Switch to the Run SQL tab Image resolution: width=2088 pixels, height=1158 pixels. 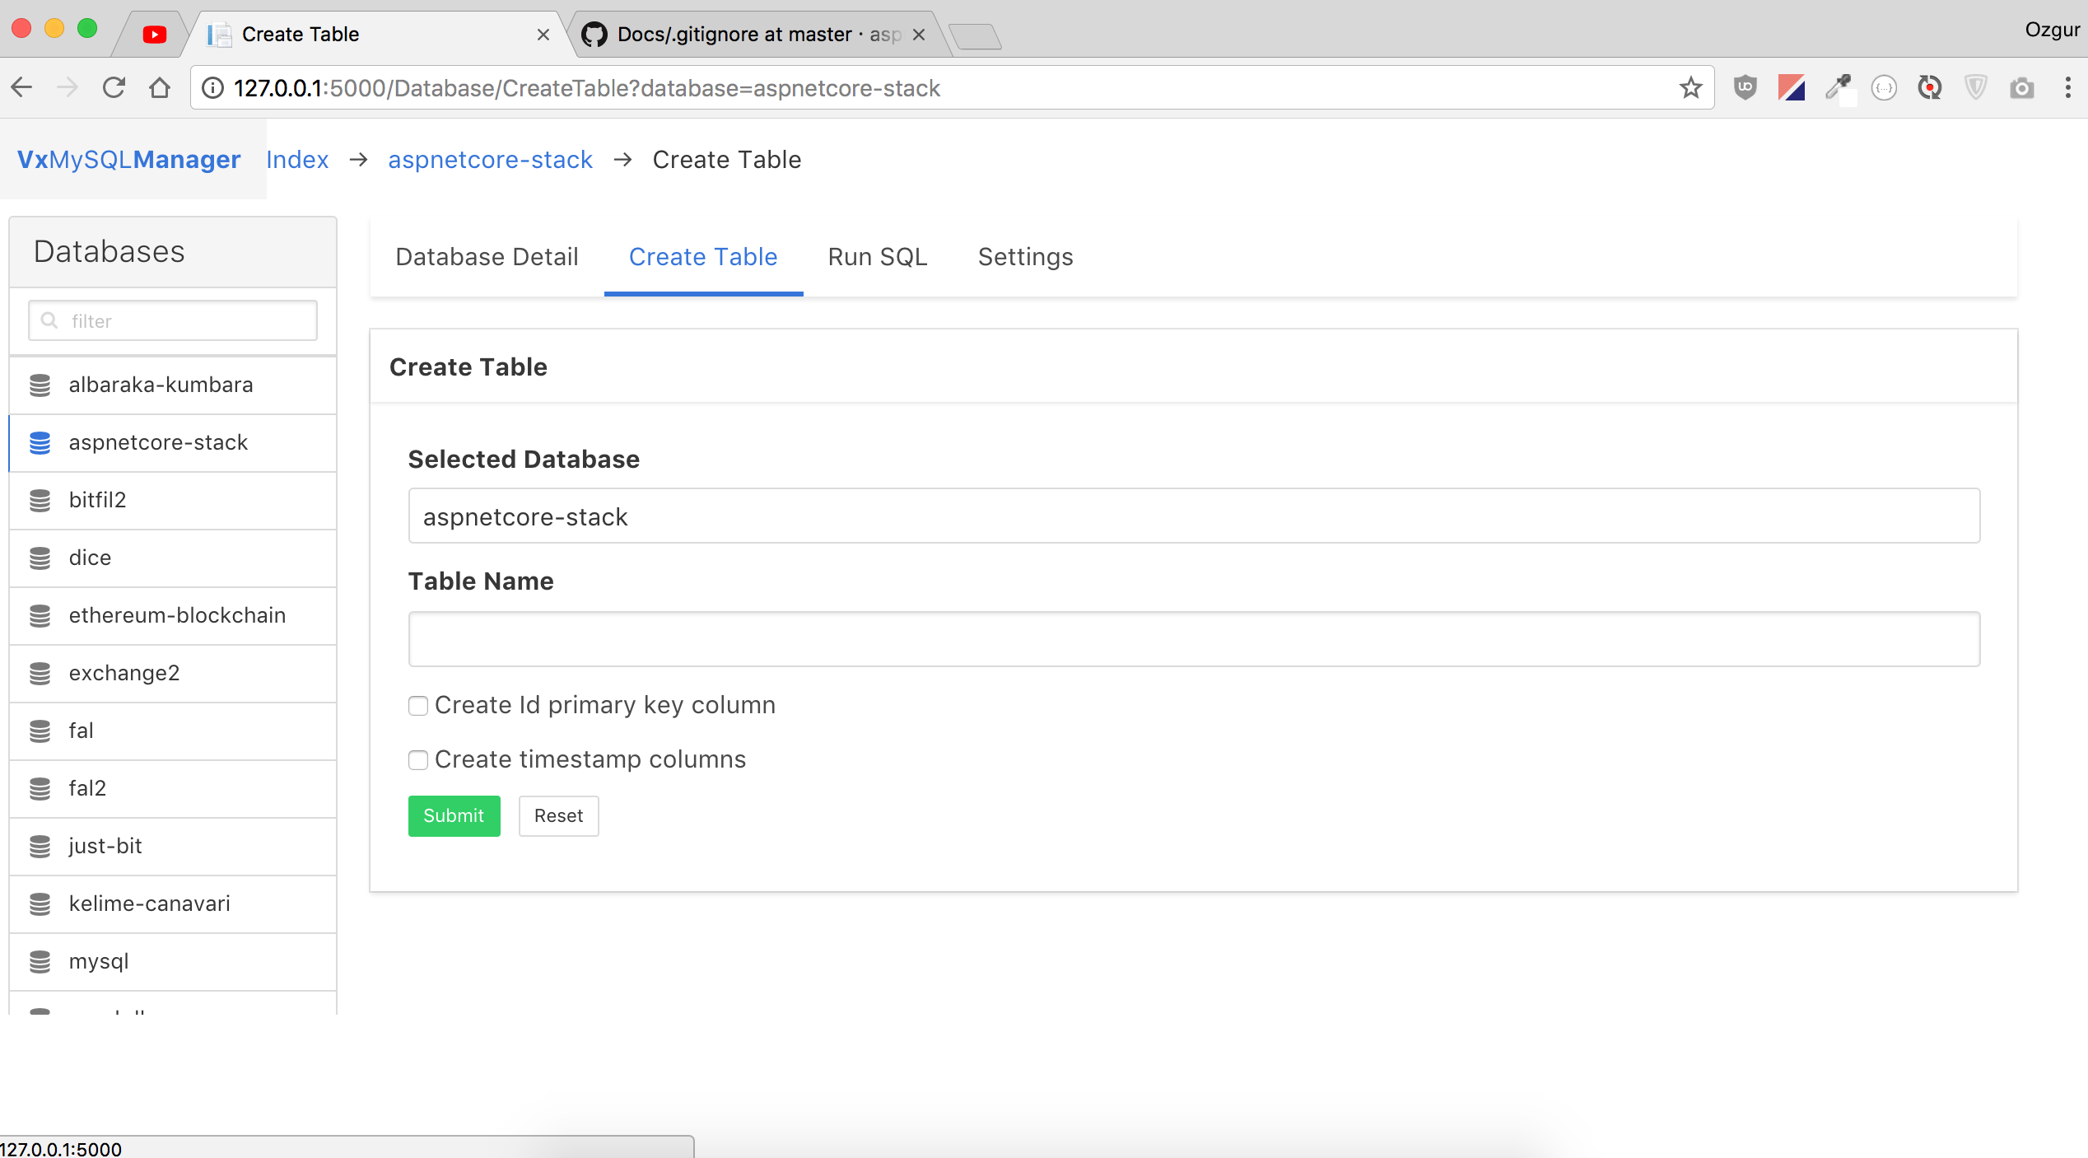point(877,257)
